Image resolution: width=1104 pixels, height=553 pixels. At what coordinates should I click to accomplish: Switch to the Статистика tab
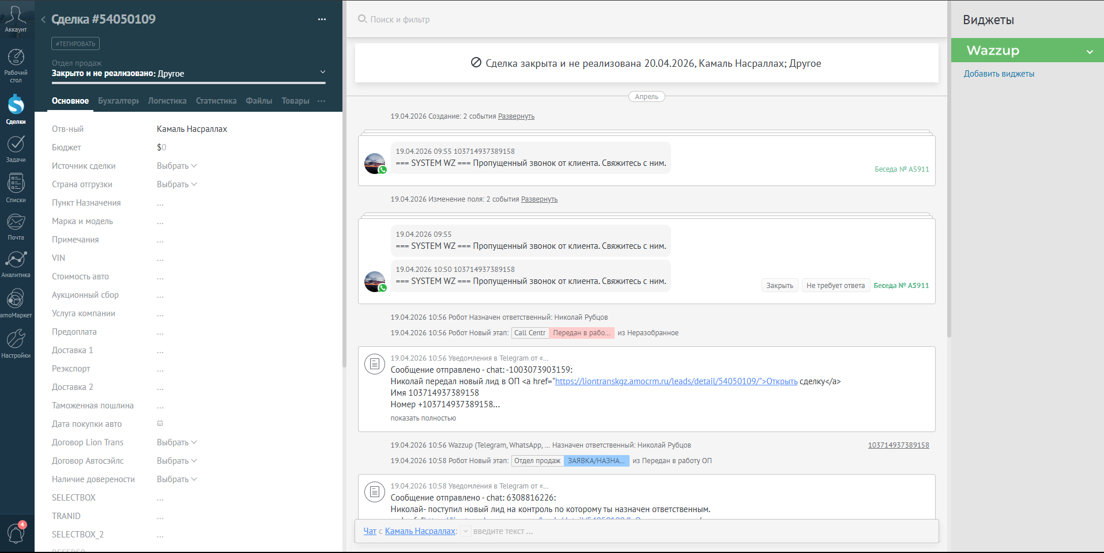click(x=216, y=101)
